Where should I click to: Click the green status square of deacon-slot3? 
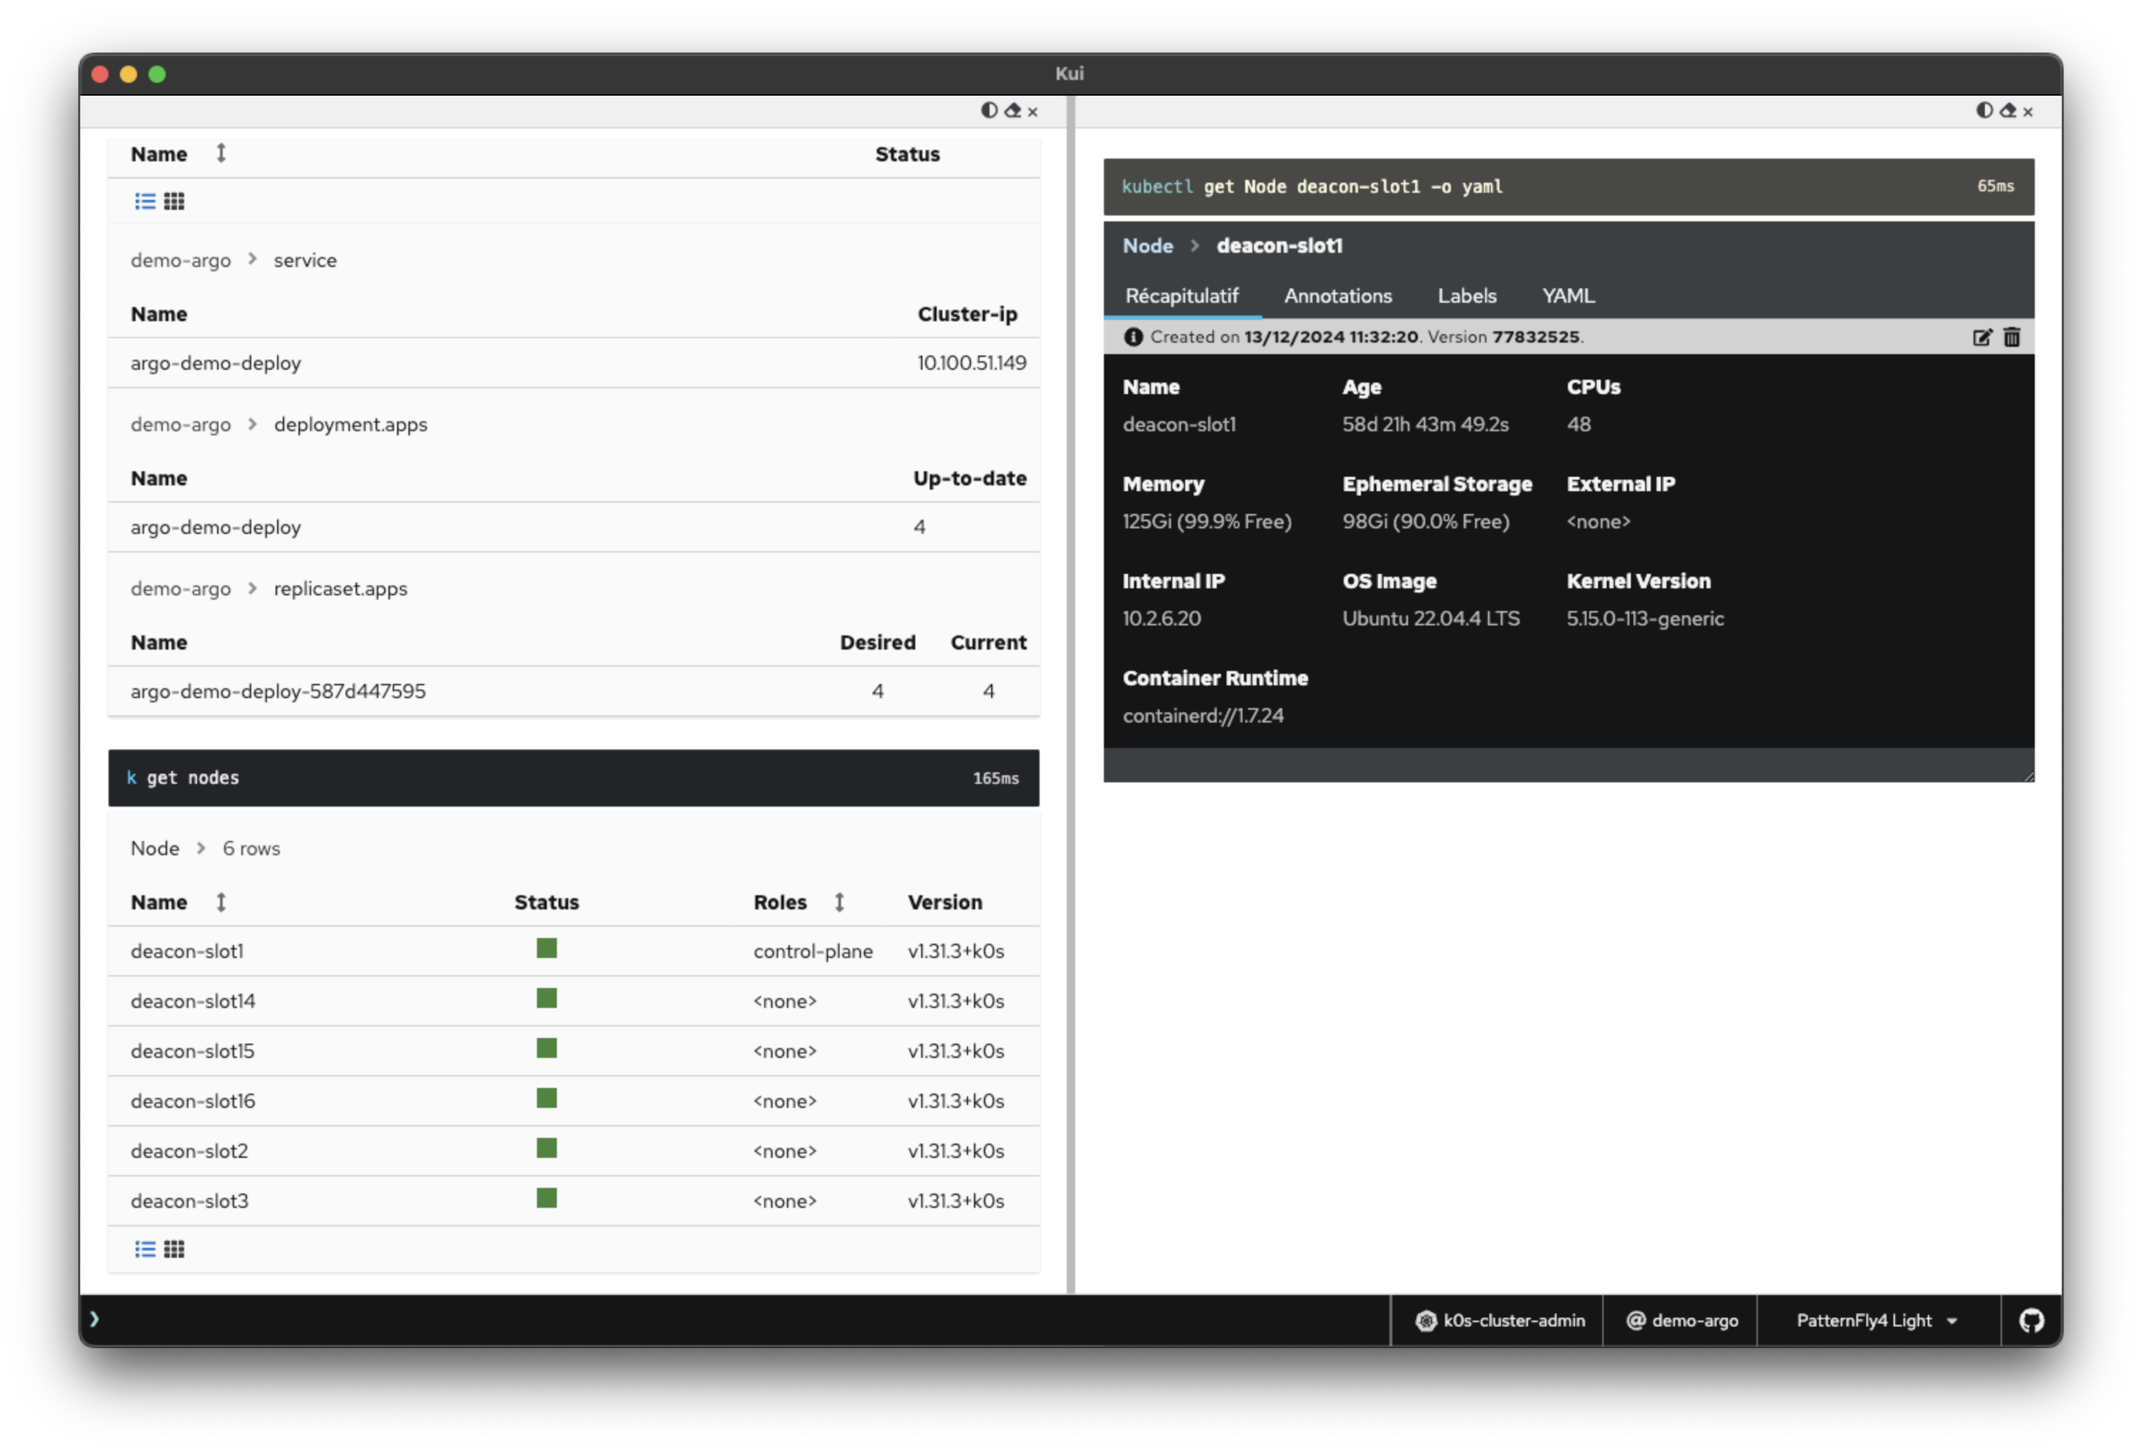546,1198
